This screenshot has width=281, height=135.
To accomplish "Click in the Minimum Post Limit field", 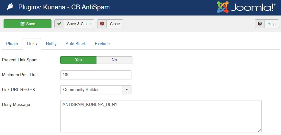I will click(96, 75).
